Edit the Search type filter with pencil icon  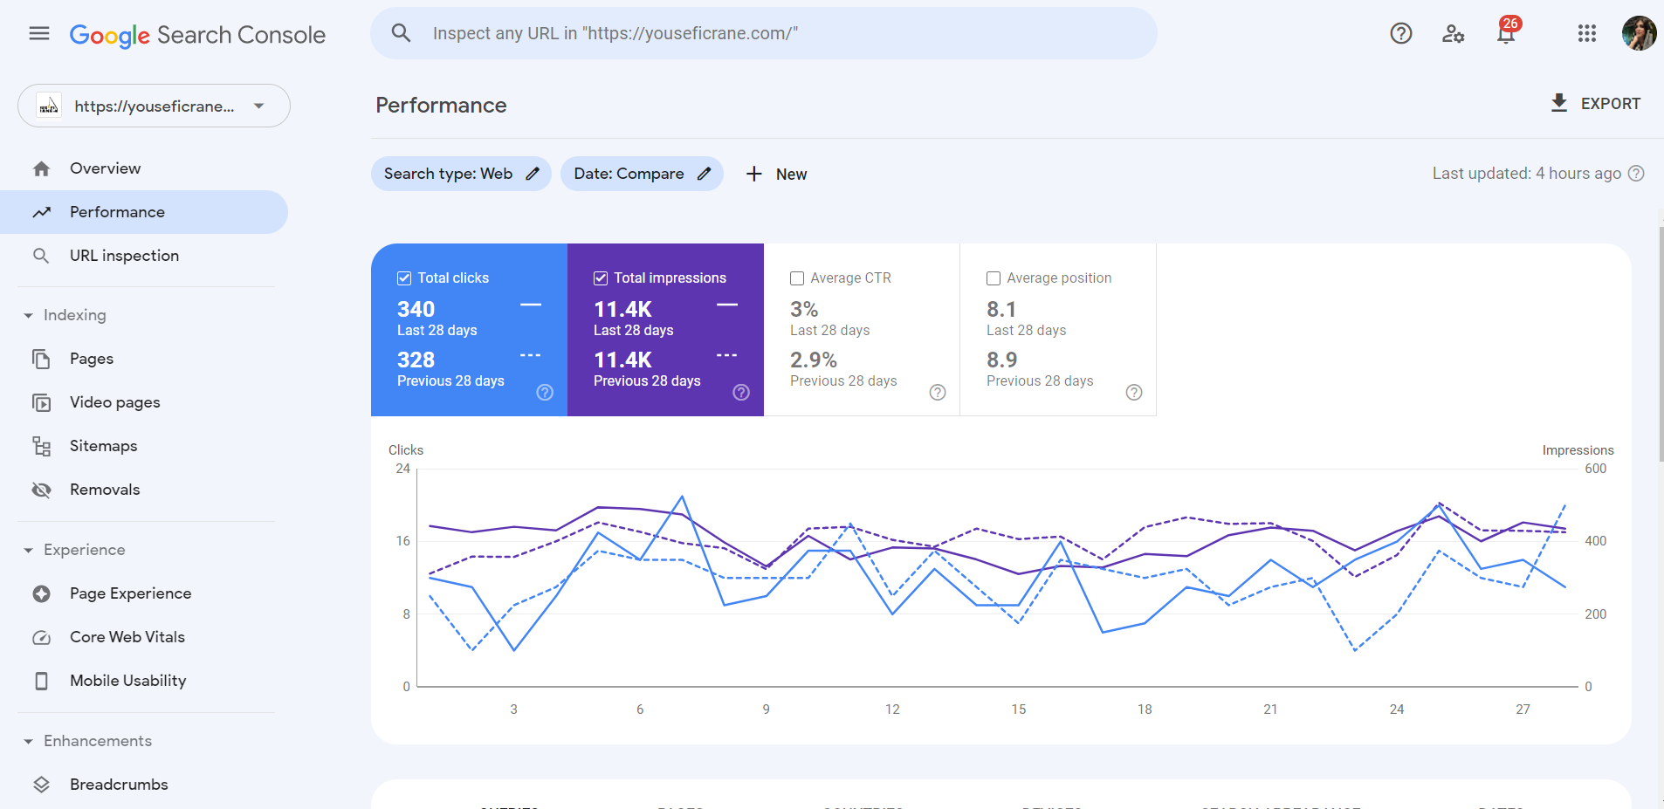(533, 174)
